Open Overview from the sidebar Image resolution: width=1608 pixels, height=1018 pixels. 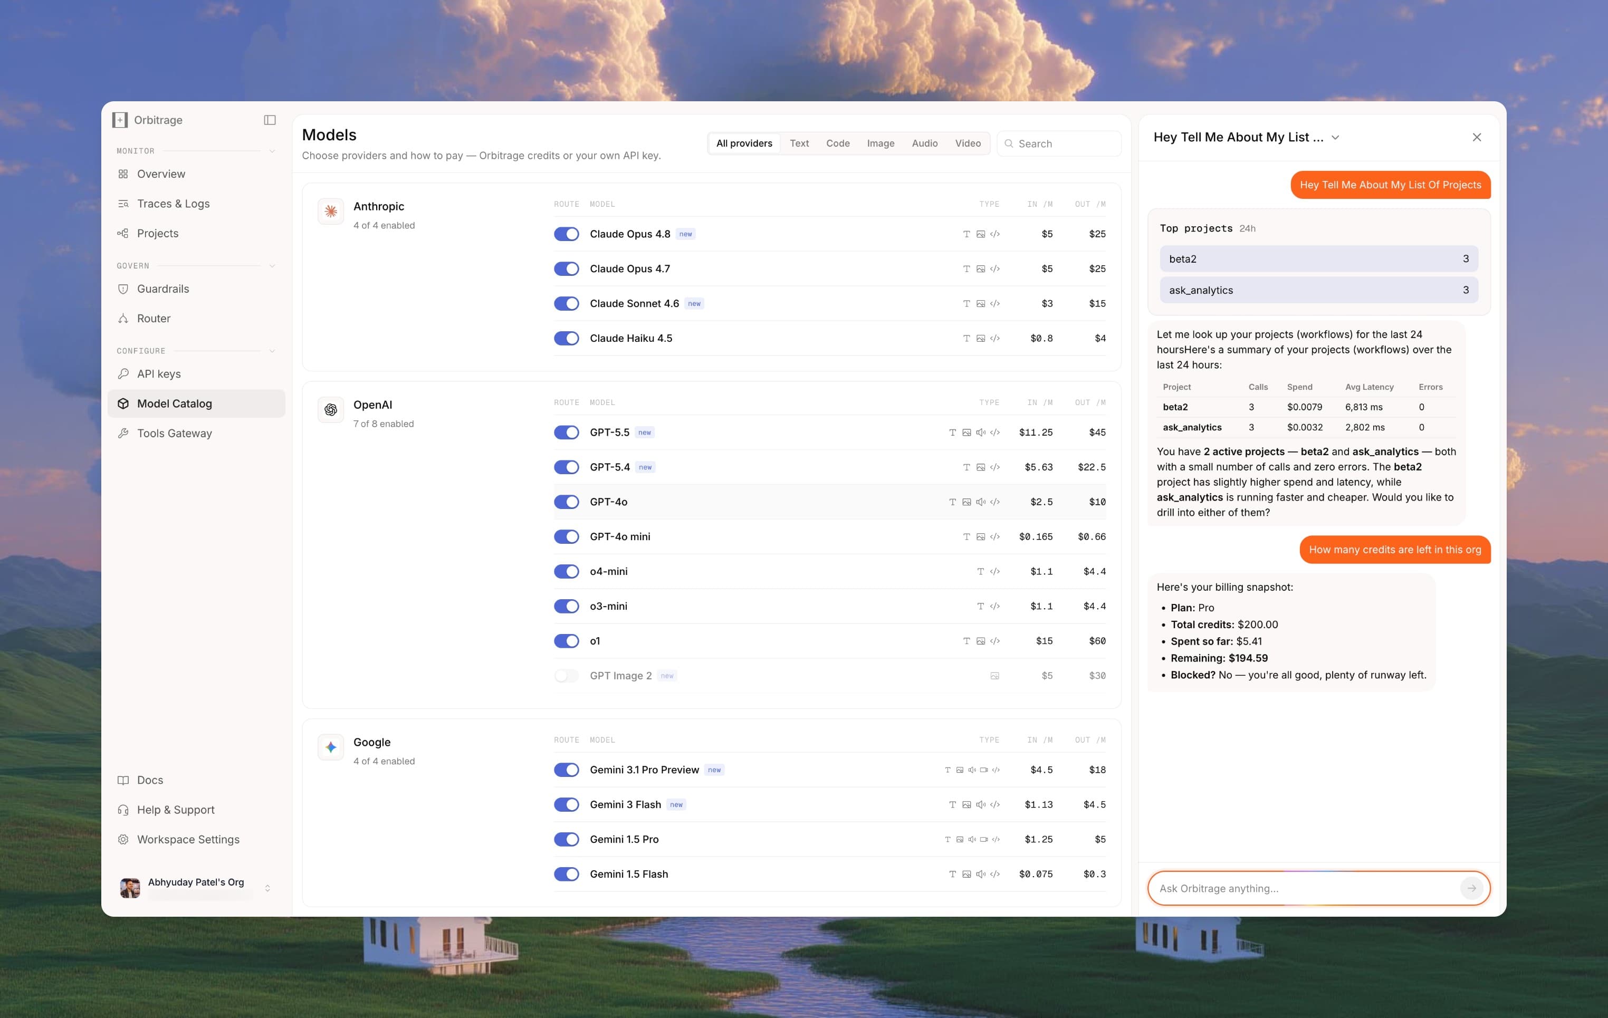(x=196, y=174)
